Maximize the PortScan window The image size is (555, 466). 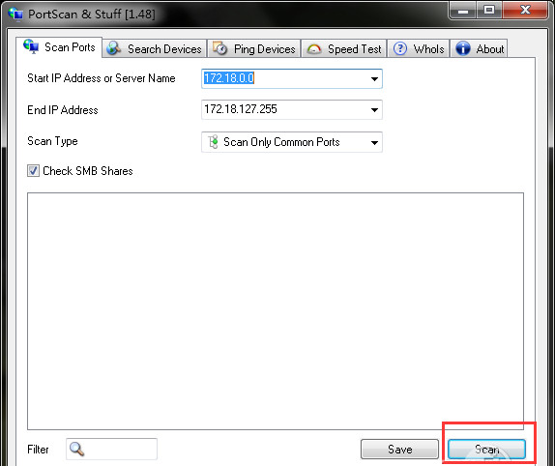click(489, 11)
